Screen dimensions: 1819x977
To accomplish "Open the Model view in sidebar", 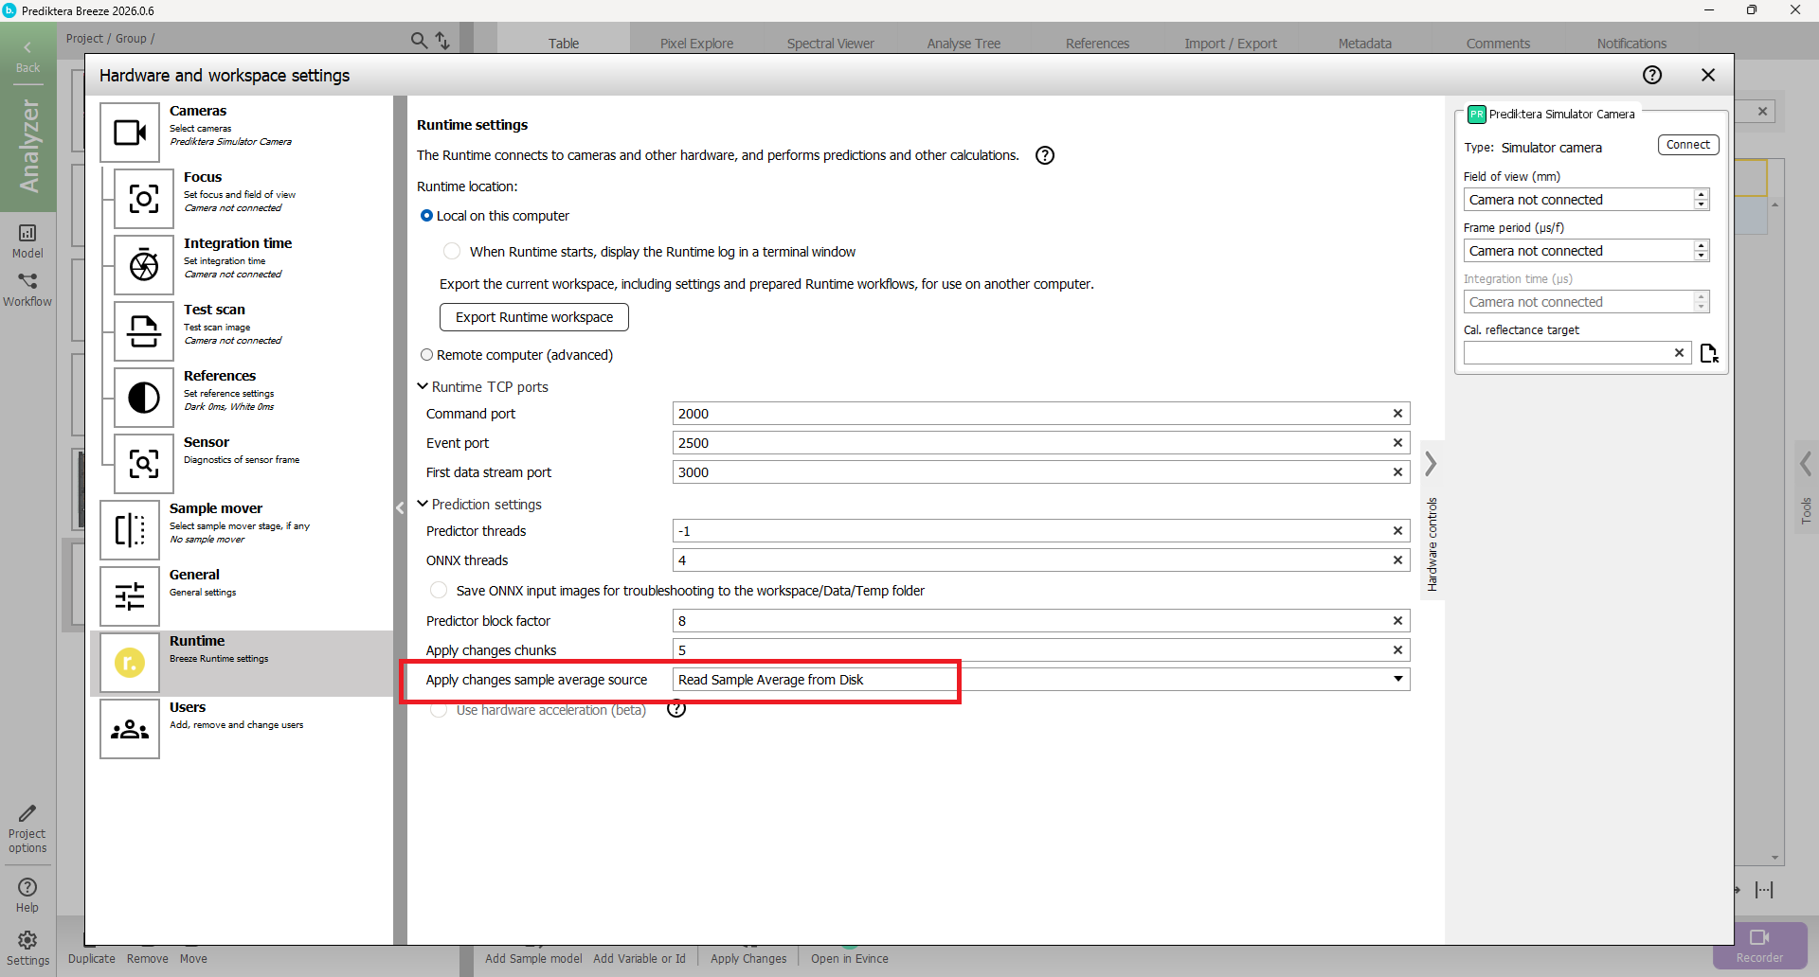I will tap(27, 240).
